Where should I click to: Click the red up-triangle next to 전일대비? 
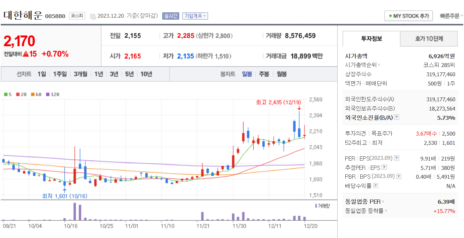tap(25, 54)
